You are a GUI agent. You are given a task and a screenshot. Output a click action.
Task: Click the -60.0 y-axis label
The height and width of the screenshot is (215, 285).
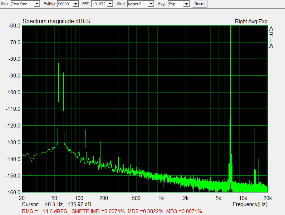15,26
